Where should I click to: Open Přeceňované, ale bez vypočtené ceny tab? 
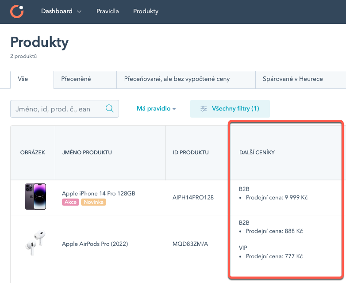pos(186,79)
